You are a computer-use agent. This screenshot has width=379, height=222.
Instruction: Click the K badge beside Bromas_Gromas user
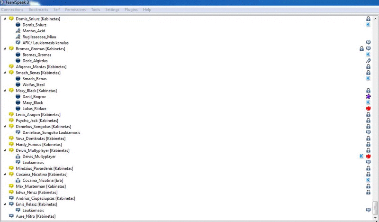368,55
